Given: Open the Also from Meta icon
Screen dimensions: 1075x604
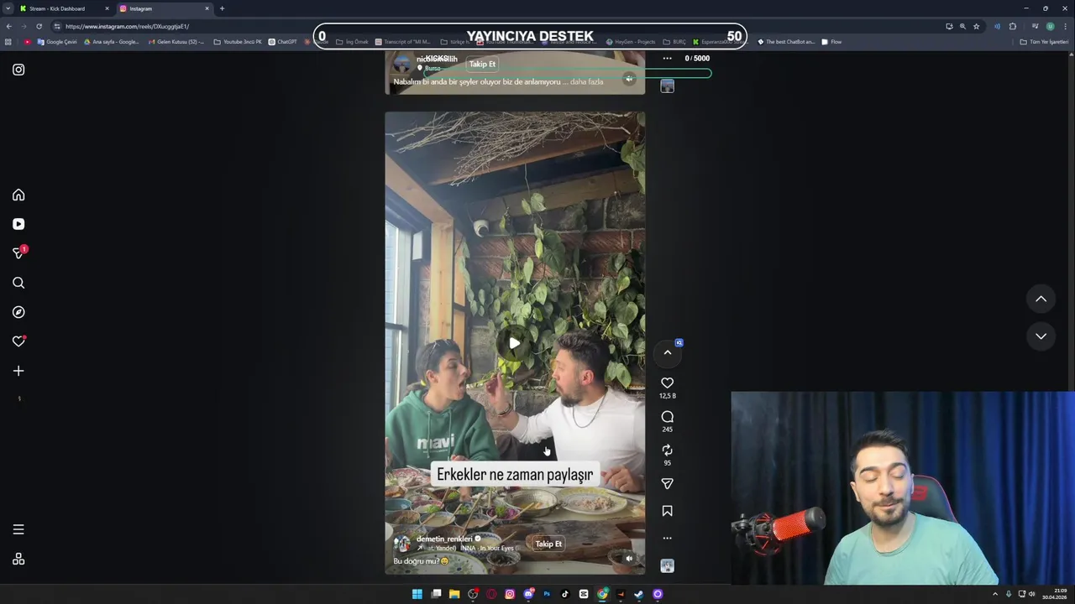Looking at the screenshot, I should [18, 560].
